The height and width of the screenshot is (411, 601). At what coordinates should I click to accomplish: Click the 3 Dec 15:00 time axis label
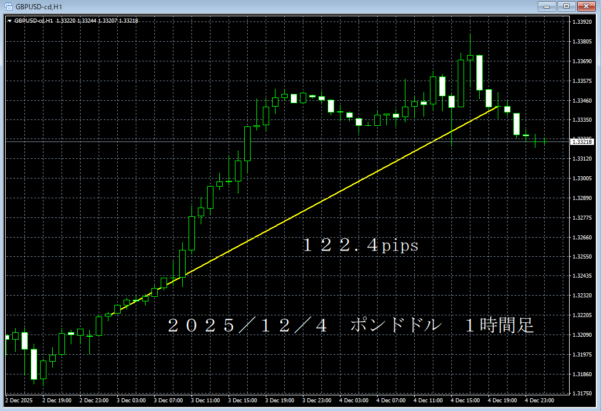tap(242, 400)
